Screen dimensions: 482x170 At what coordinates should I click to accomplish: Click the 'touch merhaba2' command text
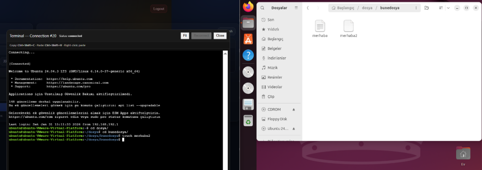pos(136,135)
